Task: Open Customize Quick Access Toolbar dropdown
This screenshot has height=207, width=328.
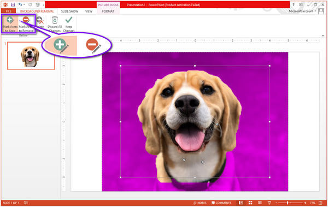Action: tap(43, 4)
